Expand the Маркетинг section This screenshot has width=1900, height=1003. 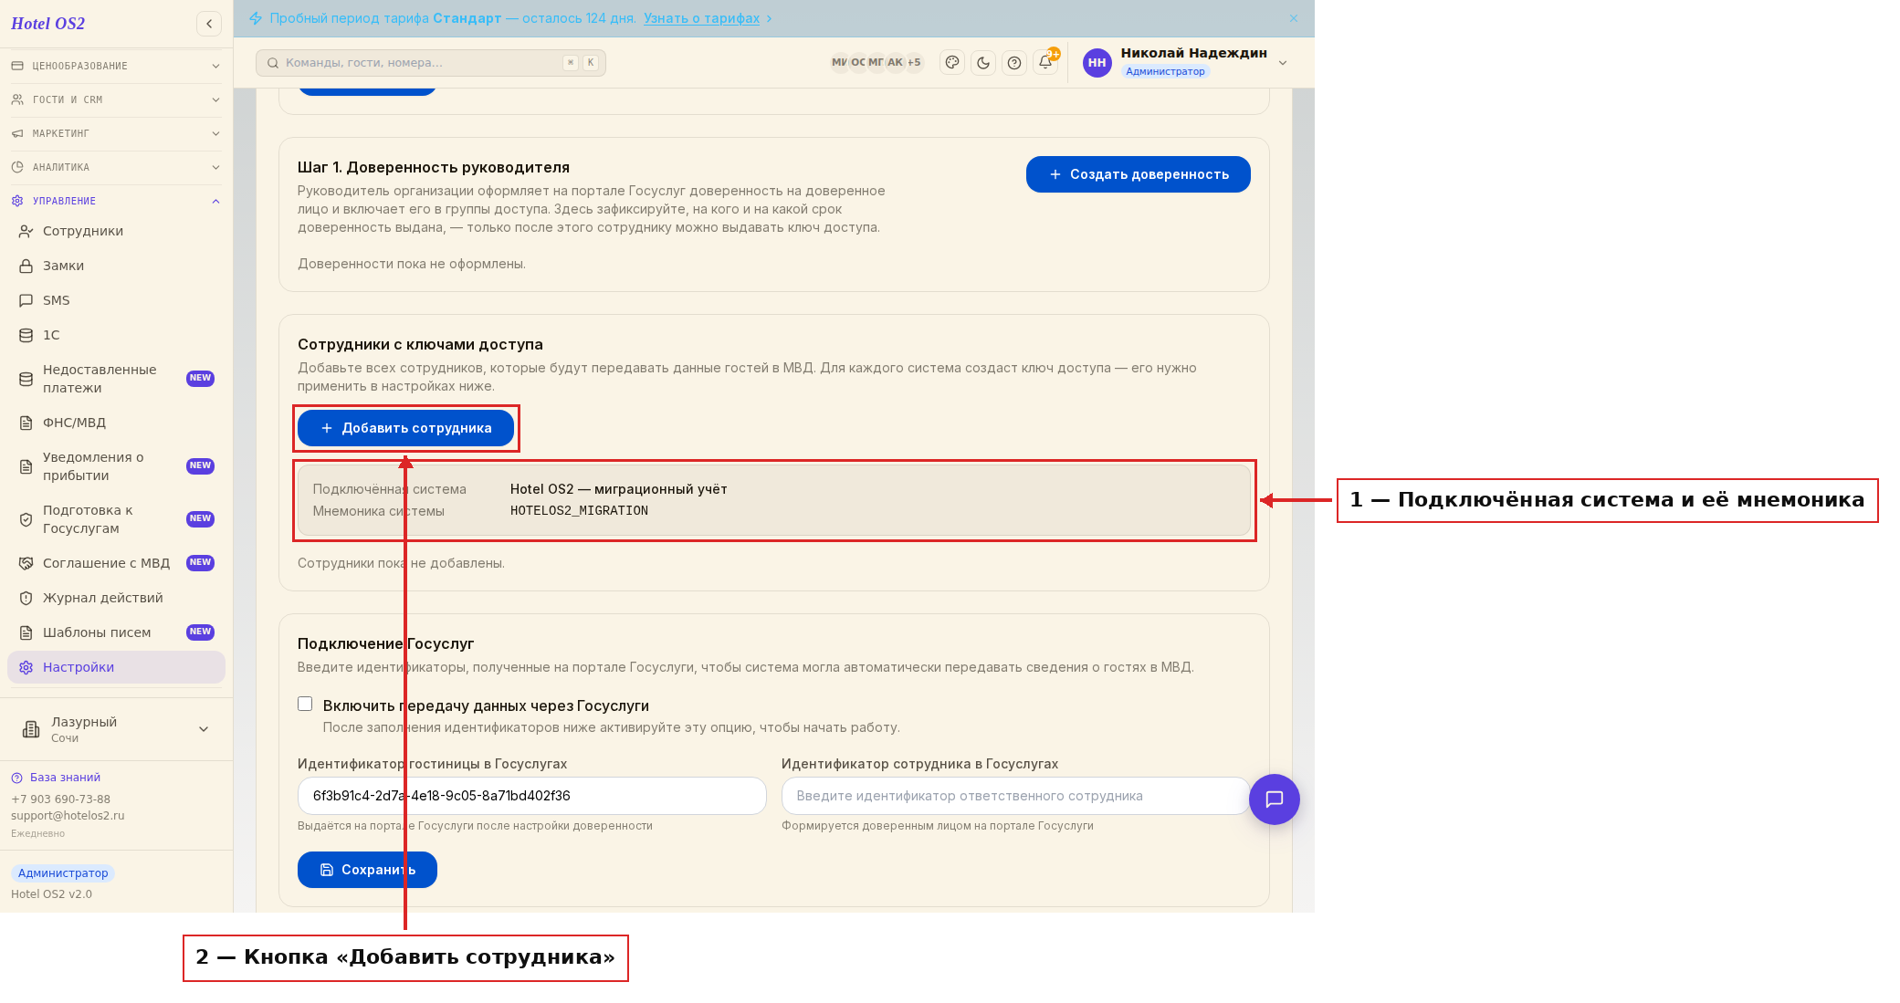[116, 133]
